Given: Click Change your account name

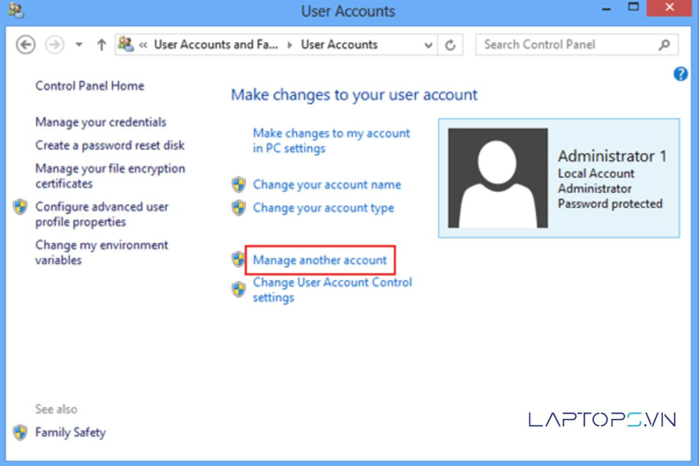Looking at the screenshot, I should (327, 185).
